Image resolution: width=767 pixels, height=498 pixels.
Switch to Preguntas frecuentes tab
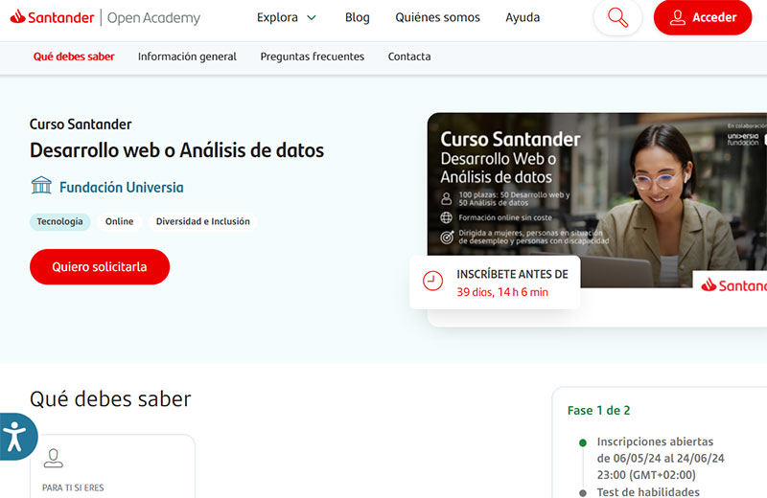click(x=313, y=57)
